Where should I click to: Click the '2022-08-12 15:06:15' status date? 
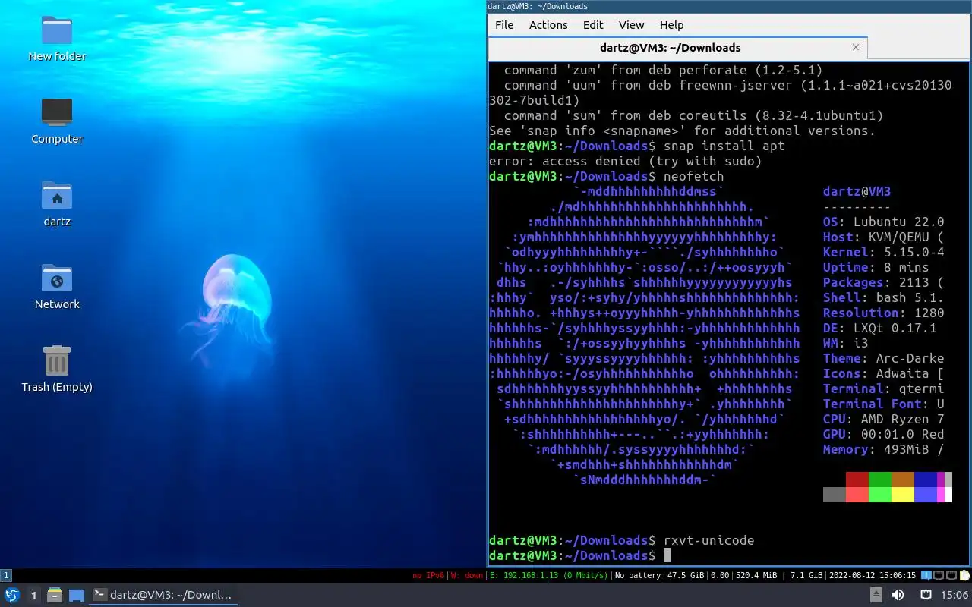tap(873, 575)
